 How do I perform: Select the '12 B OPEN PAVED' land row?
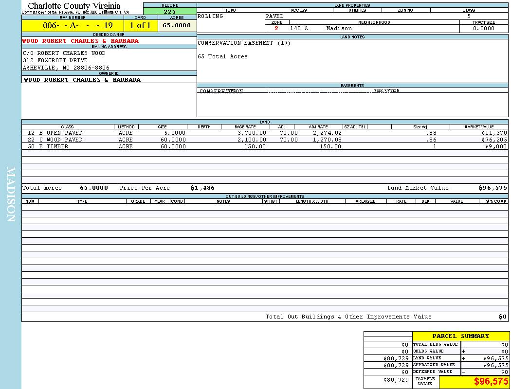click(55, 133)
